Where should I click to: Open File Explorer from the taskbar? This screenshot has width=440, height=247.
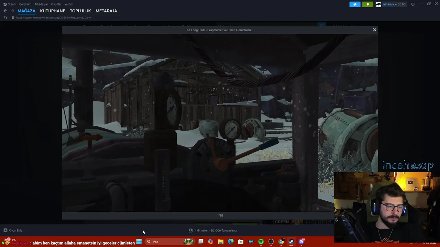click(221, 242)
